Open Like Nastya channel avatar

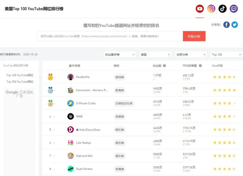71,143
